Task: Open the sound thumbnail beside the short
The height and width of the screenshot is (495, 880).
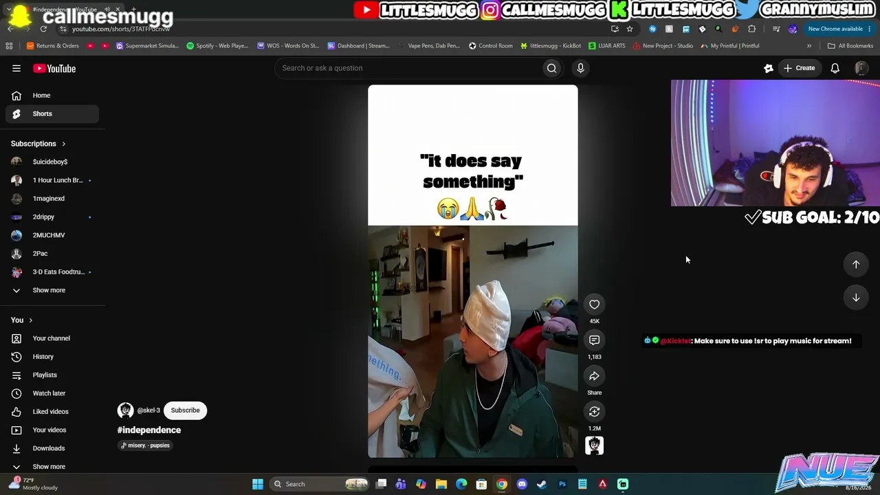Action: [594, 445]
